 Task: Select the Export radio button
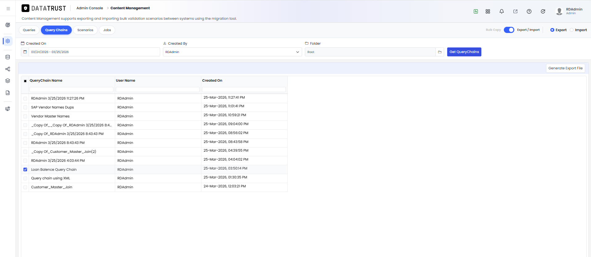552,30
